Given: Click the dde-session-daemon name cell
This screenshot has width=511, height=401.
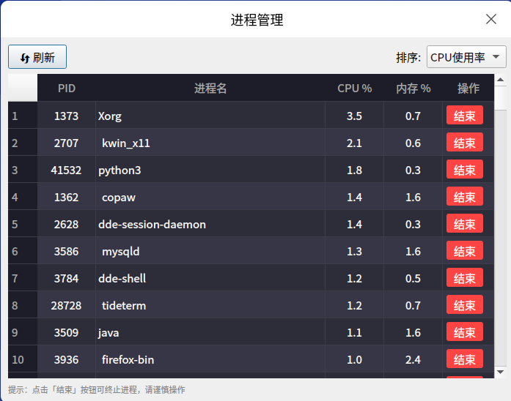Looking at the screenshot, I should click(x=210, y=224).
